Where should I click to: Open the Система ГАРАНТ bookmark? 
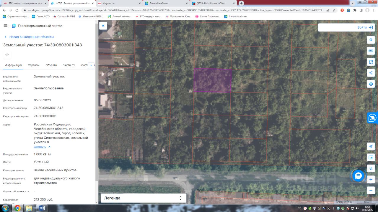64,16
